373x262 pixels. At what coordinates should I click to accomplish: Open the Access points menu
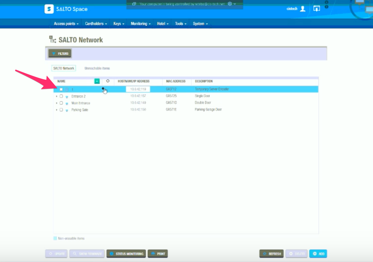tap(66, 24)
